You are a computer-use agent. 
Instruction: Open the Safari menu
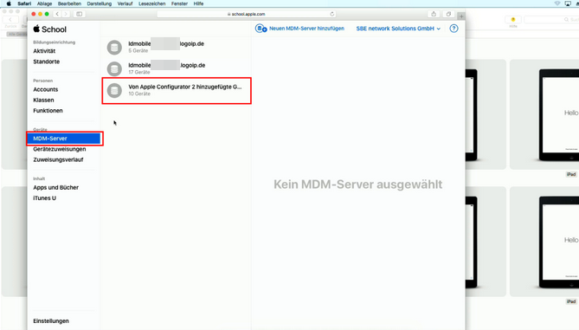click(x=24, y=3)
